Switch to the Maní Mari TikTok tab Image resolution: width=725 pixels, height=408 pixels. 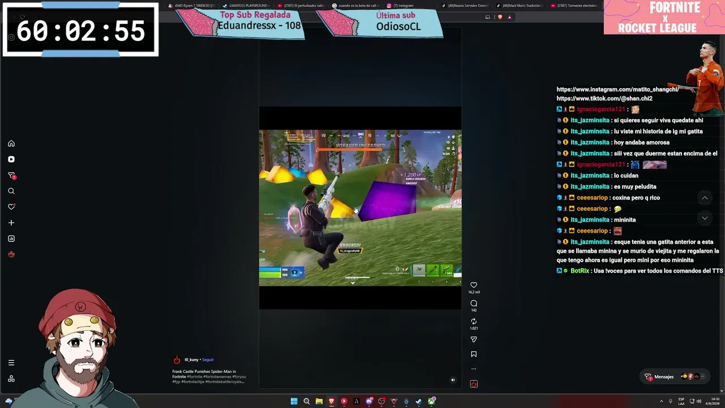click(x=519, y=6)
